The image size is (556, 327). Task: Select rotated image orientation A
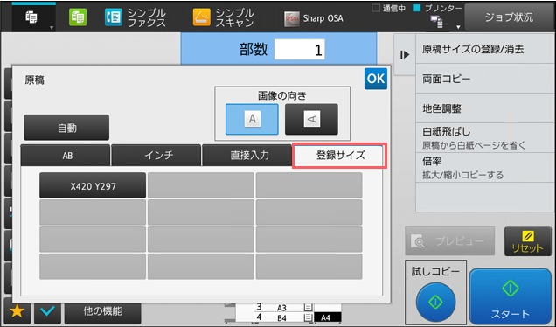(x=311, y=119)
